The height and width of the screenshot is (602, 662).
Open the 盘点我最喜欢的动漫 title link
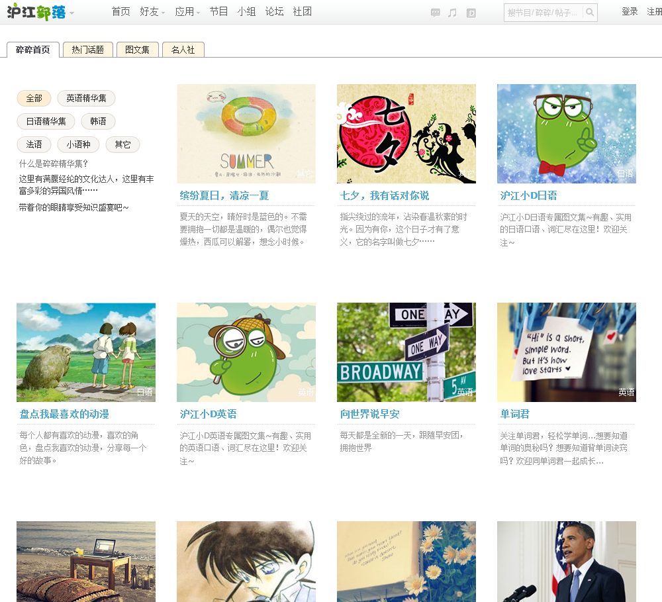64,414
